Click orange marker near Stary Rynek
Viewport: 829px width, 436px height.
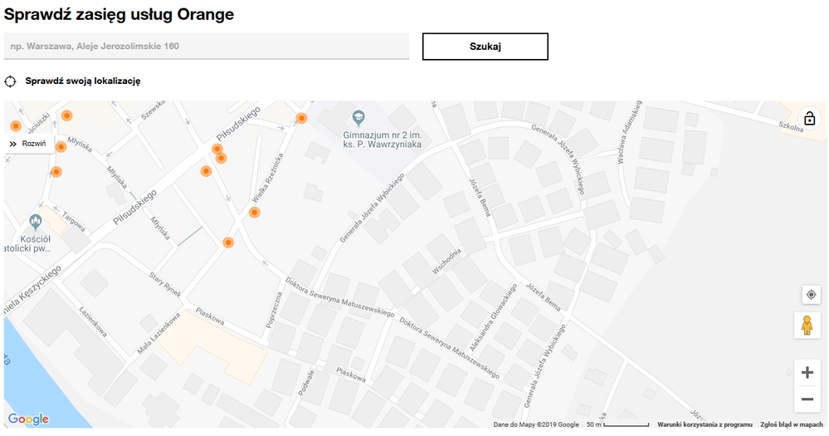228,242
